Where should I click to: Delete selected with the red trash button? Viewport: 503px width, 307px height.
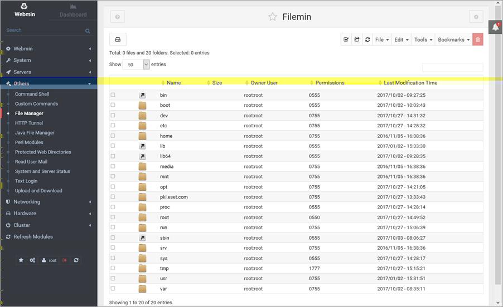[478, 39]
